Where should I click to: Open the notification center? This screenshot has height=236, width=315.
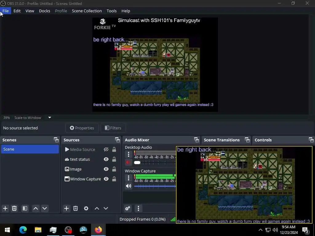(x=305, y=230)
